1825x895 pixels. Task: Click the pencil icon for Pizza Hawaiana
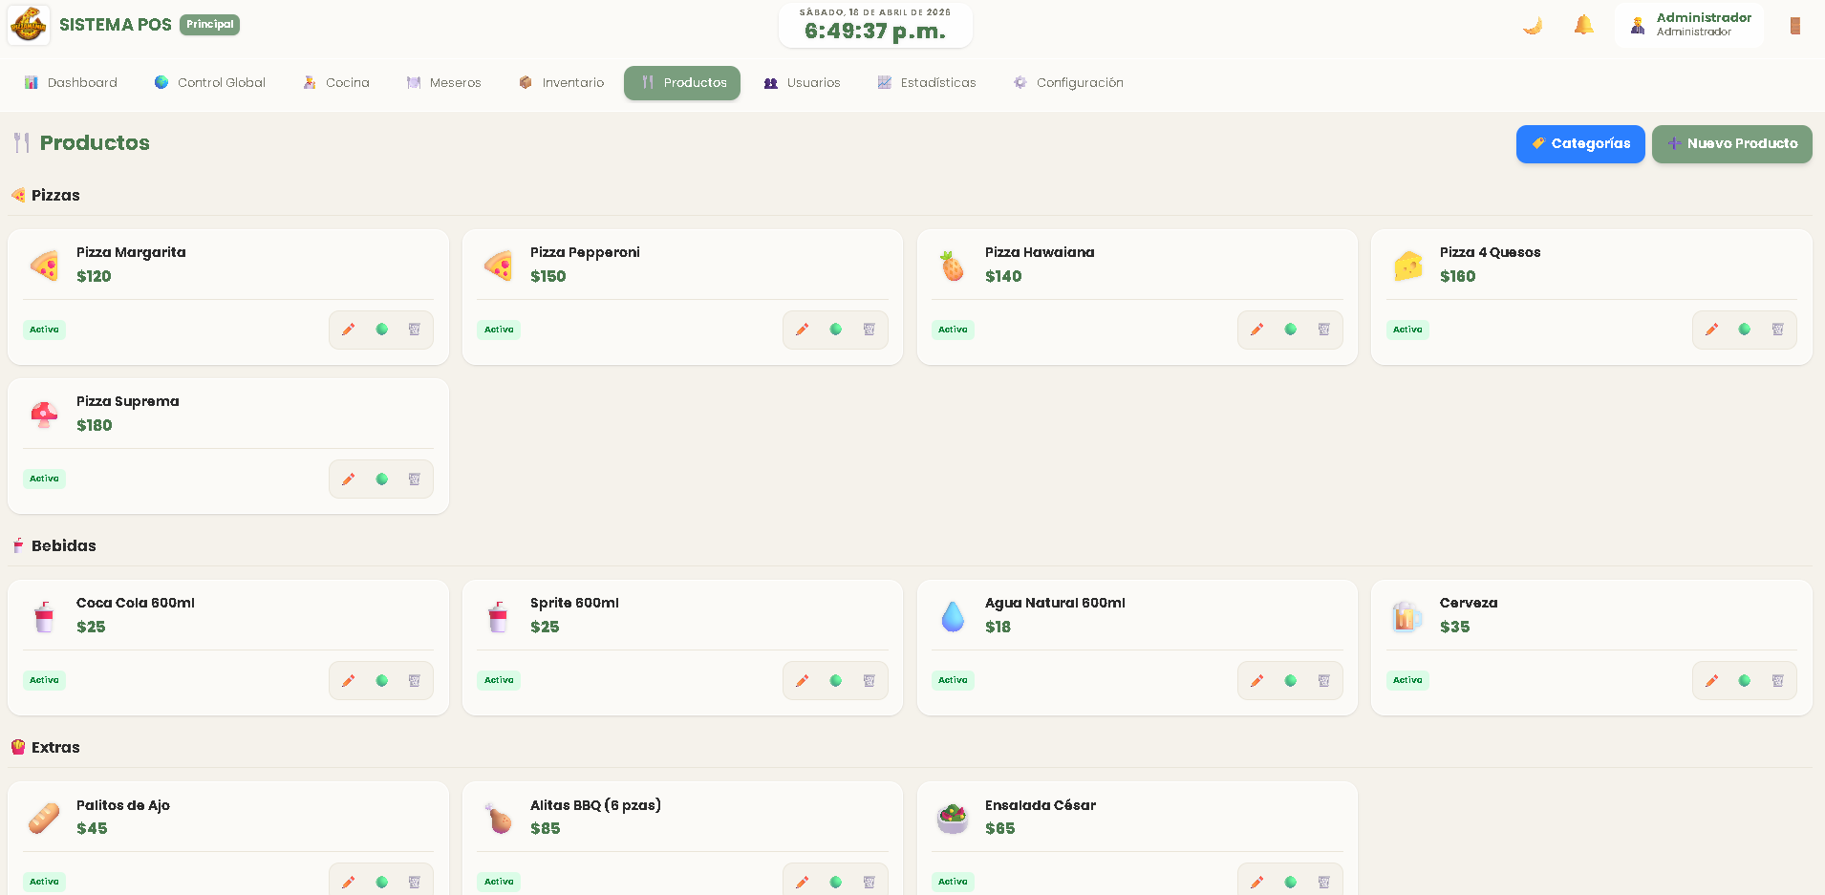pos(1256,330)
